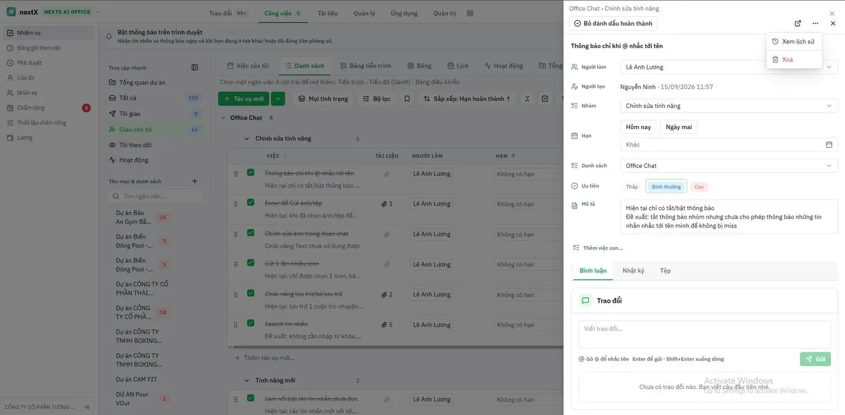The width and height of the screenshot is (845, 415).
Task: Choose the calendar icon in the Hạn date field
Action: click(x=829, y=145)
